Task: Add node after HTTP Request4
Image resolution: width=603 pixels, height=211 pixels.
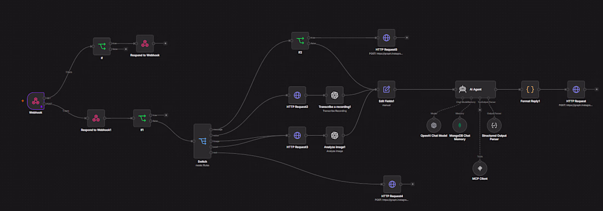Action: [413, 184]
